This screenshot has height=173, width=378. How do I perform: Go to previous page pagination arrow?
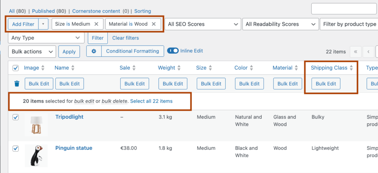[368, 52]
